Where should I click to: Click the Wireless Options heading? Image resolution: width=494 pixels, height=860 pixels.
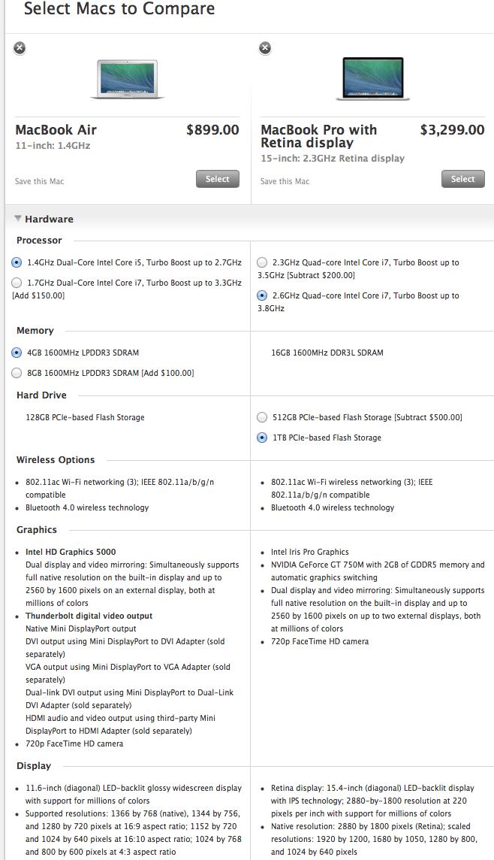coord(56,460)
